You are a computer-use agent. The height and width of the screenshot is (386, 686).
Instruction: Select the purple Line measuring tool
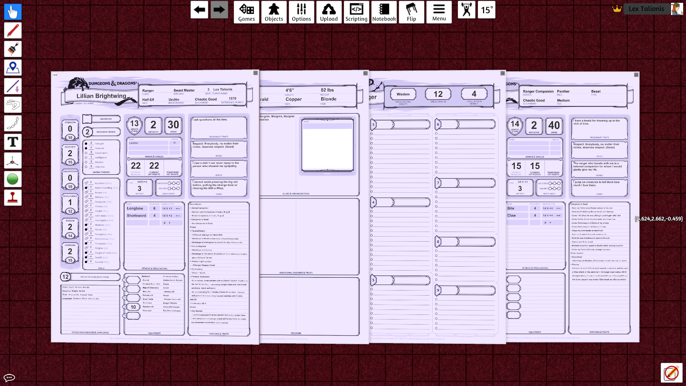click(x=13, y=86)
